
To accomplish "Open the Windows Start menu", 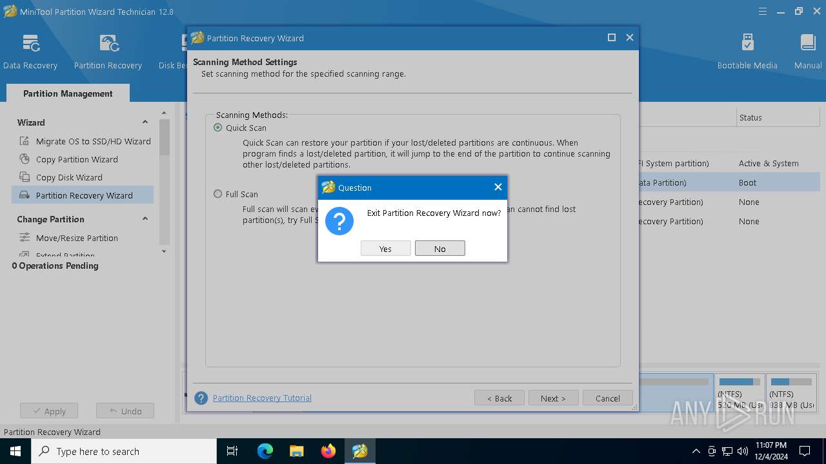I will coord(15,451).
